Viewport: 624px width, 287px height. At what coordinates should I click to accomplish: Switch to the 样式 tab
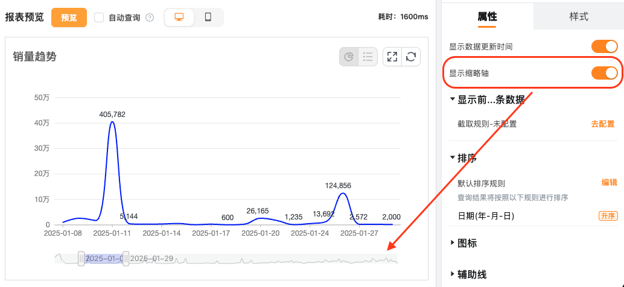pyautogui.click(x=578, y=16)
